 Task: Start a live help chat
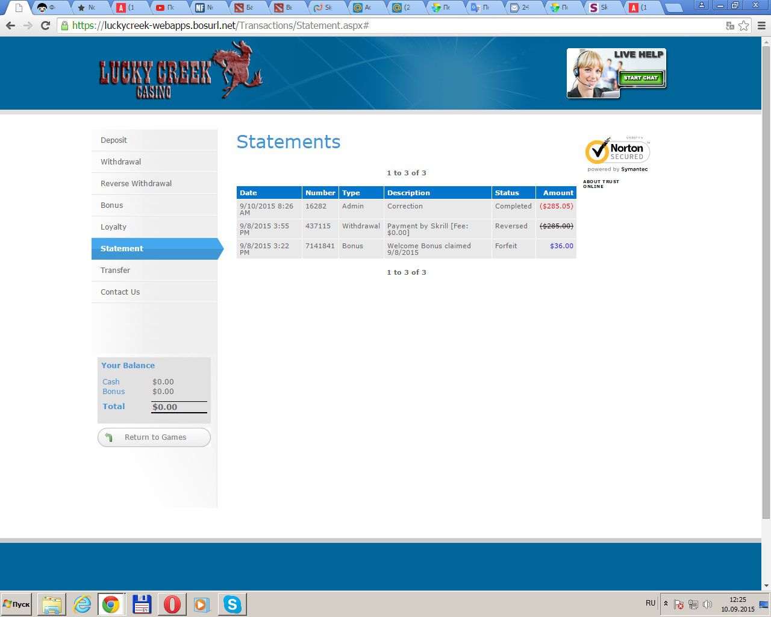point(641,78)
